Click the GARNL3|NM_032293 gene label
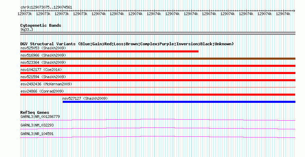The height and width of the screenshot is (157, 305). [37, 125]
